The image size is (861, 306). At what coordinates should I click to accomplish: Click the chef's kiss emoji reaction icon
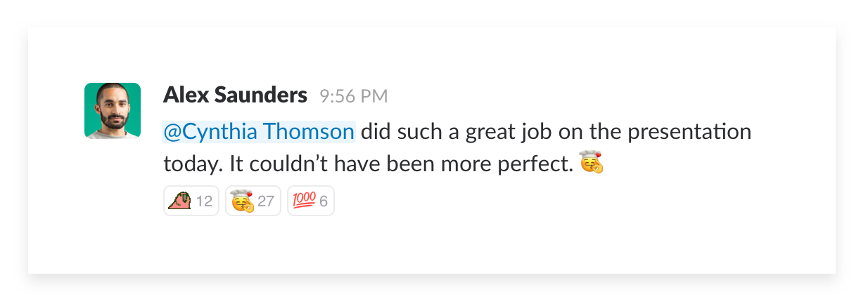[x=242, y=201]
